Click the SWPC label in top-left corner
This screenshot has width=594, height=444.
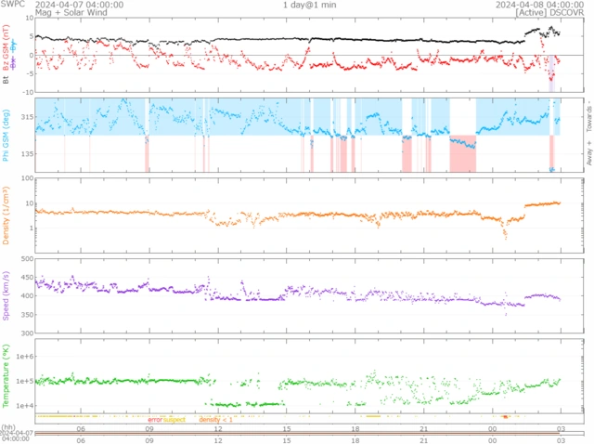click(13, 5)
